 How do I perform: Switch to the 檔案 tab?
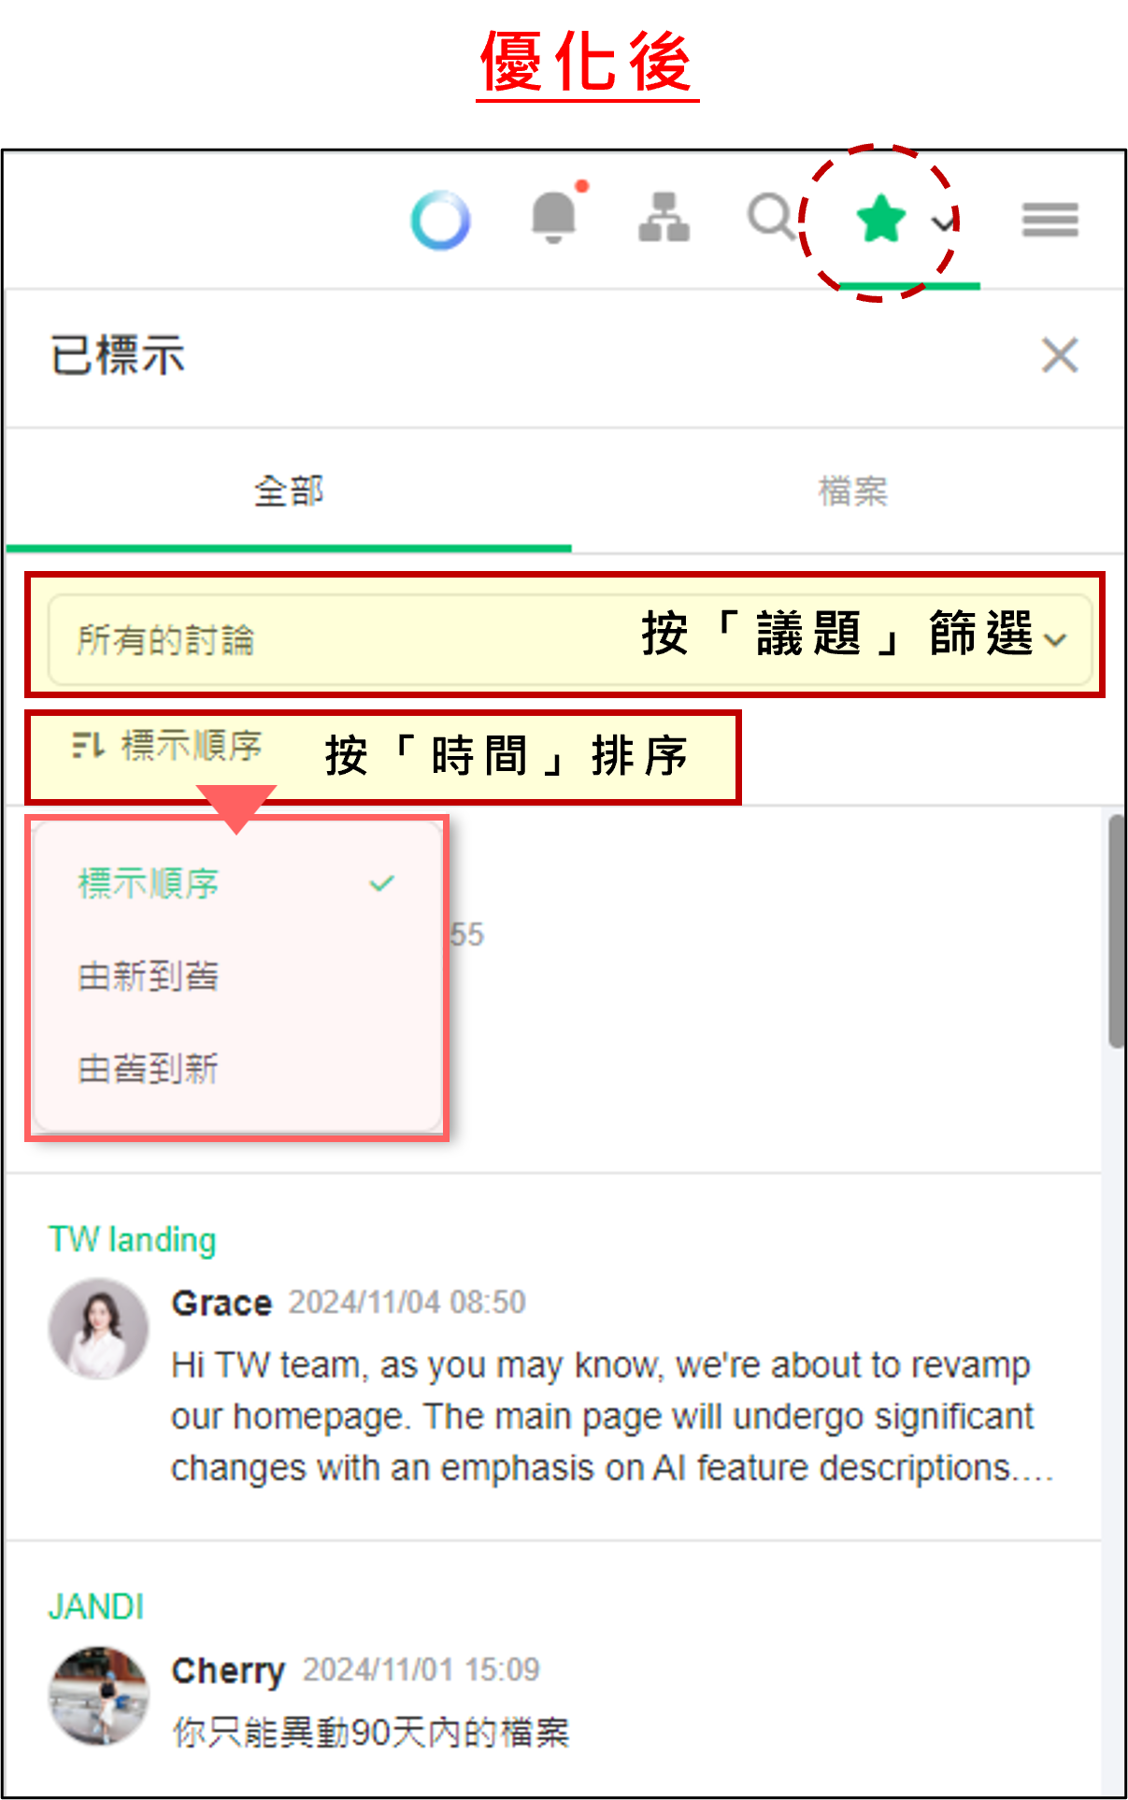click(852, 491)
